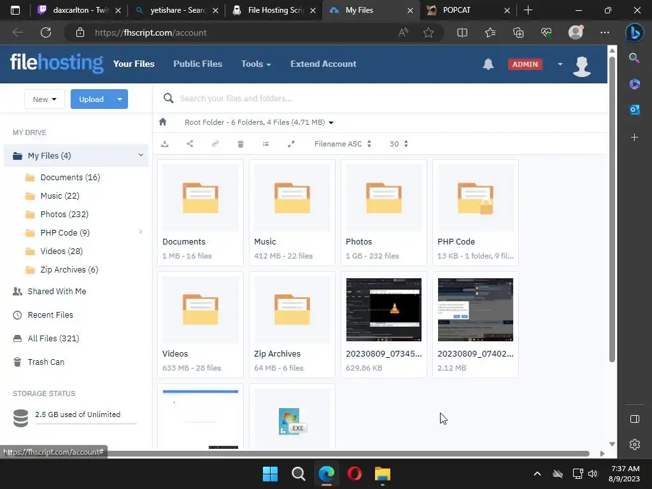652x489 pixels.
Task: Open browser split screen icon
Action: click(x=462, y=32)
